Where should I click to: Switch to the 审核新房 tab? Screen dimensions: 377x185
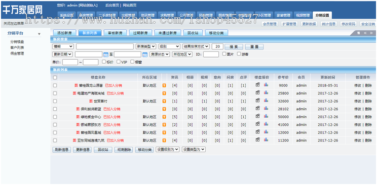pyautogui.click(x=115, y=33)
